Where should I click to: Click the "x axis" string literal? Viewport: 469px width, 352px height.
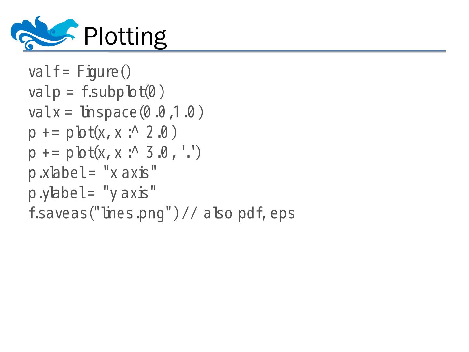130,173
